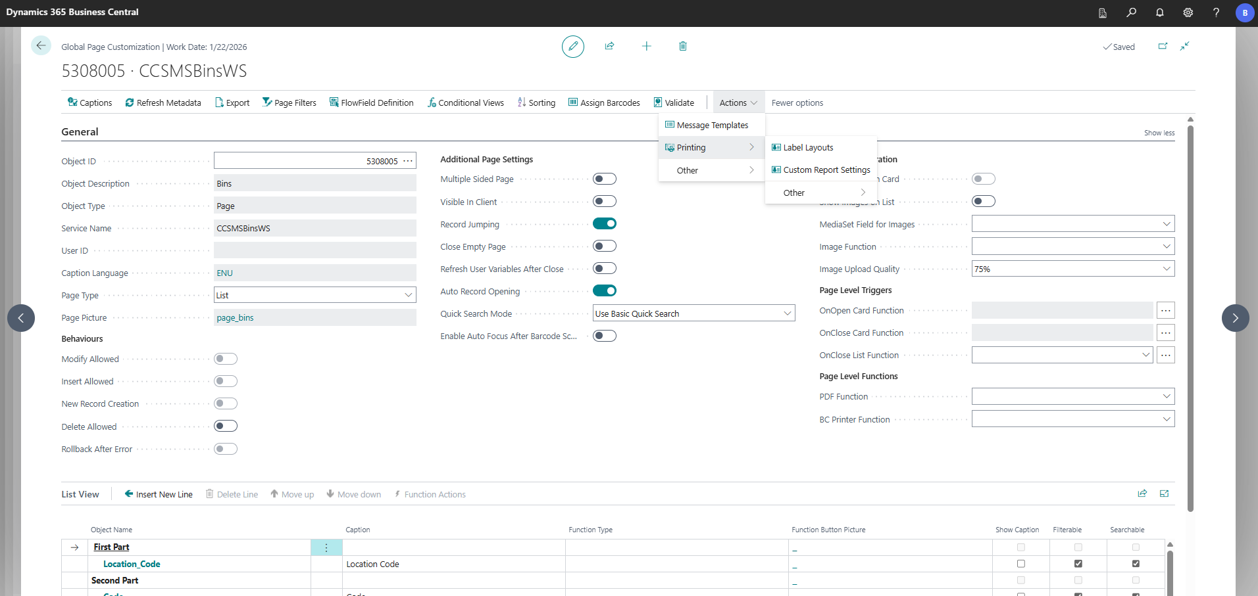Open the Page Type dropdown
Viewport: 1258px width, 596px height.
409,294
